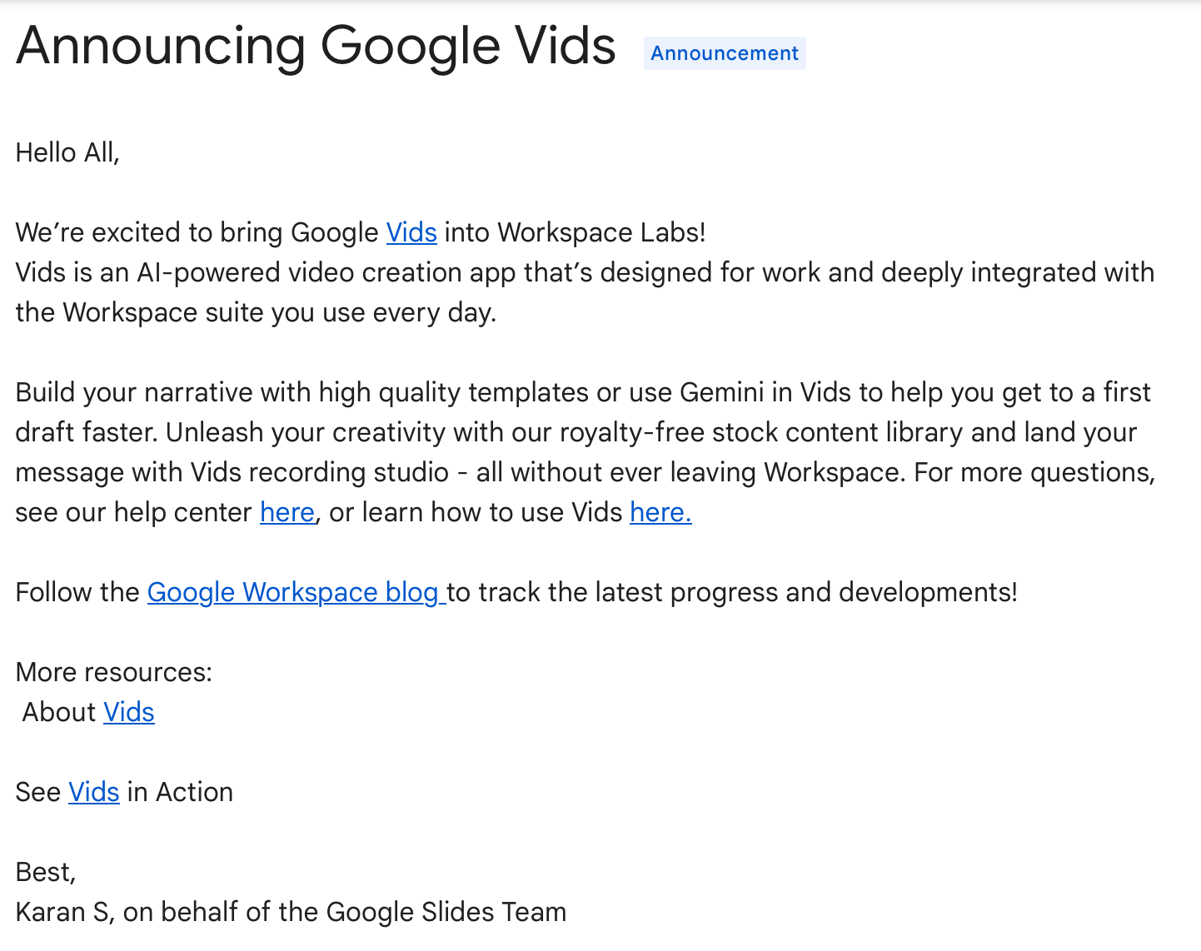Click 'the Workspace suite you use' line
The image size is (1201, 951).
coord(256,312)
